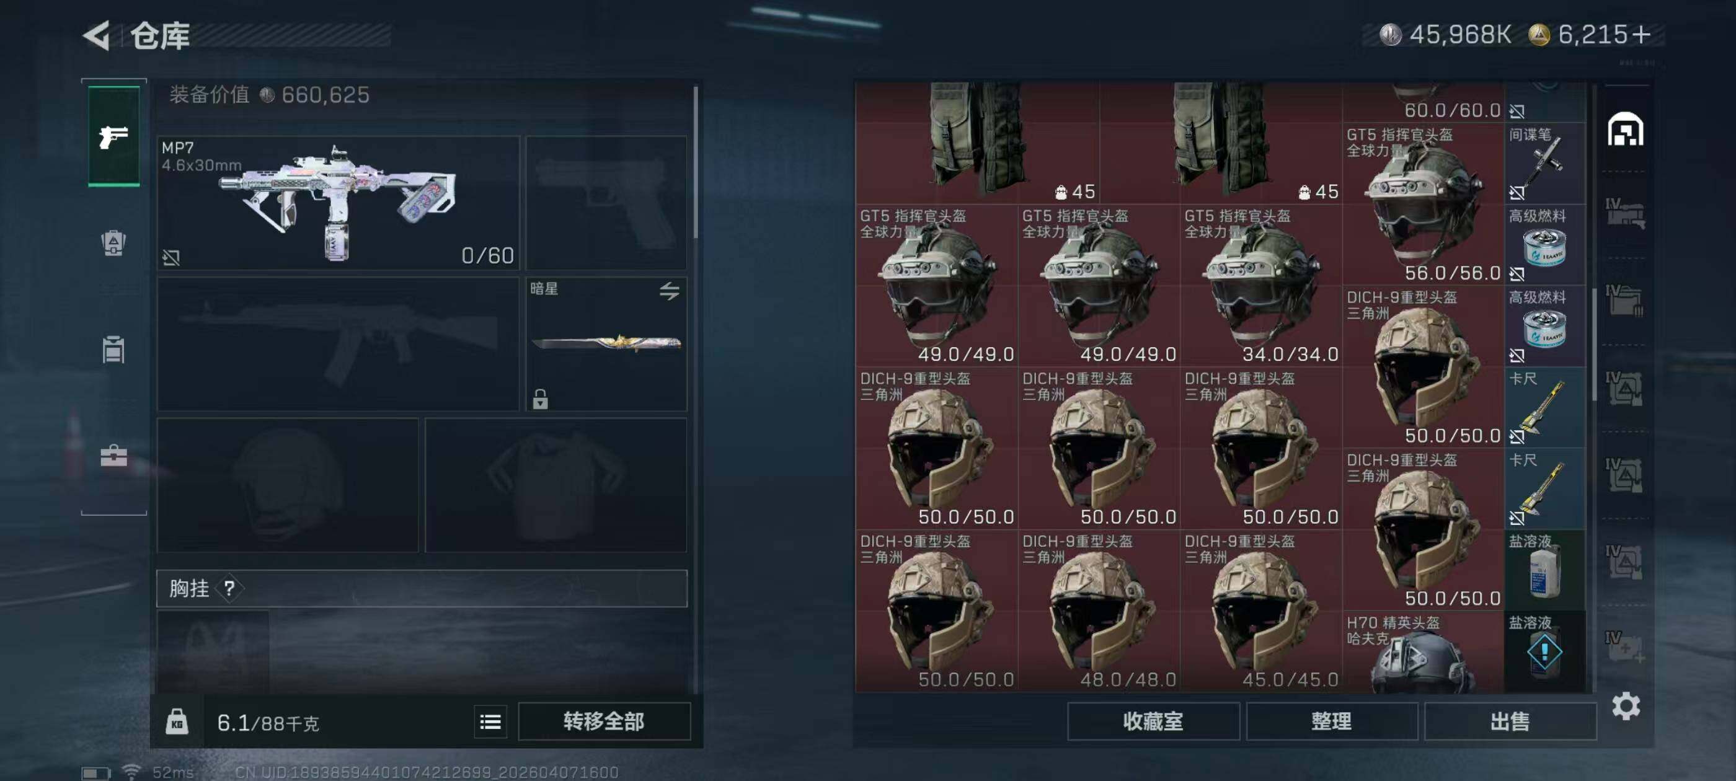The image size is (1736, 781).
Task: Select the weapons loadout tab with pistol icon
Action: point(114,137)
